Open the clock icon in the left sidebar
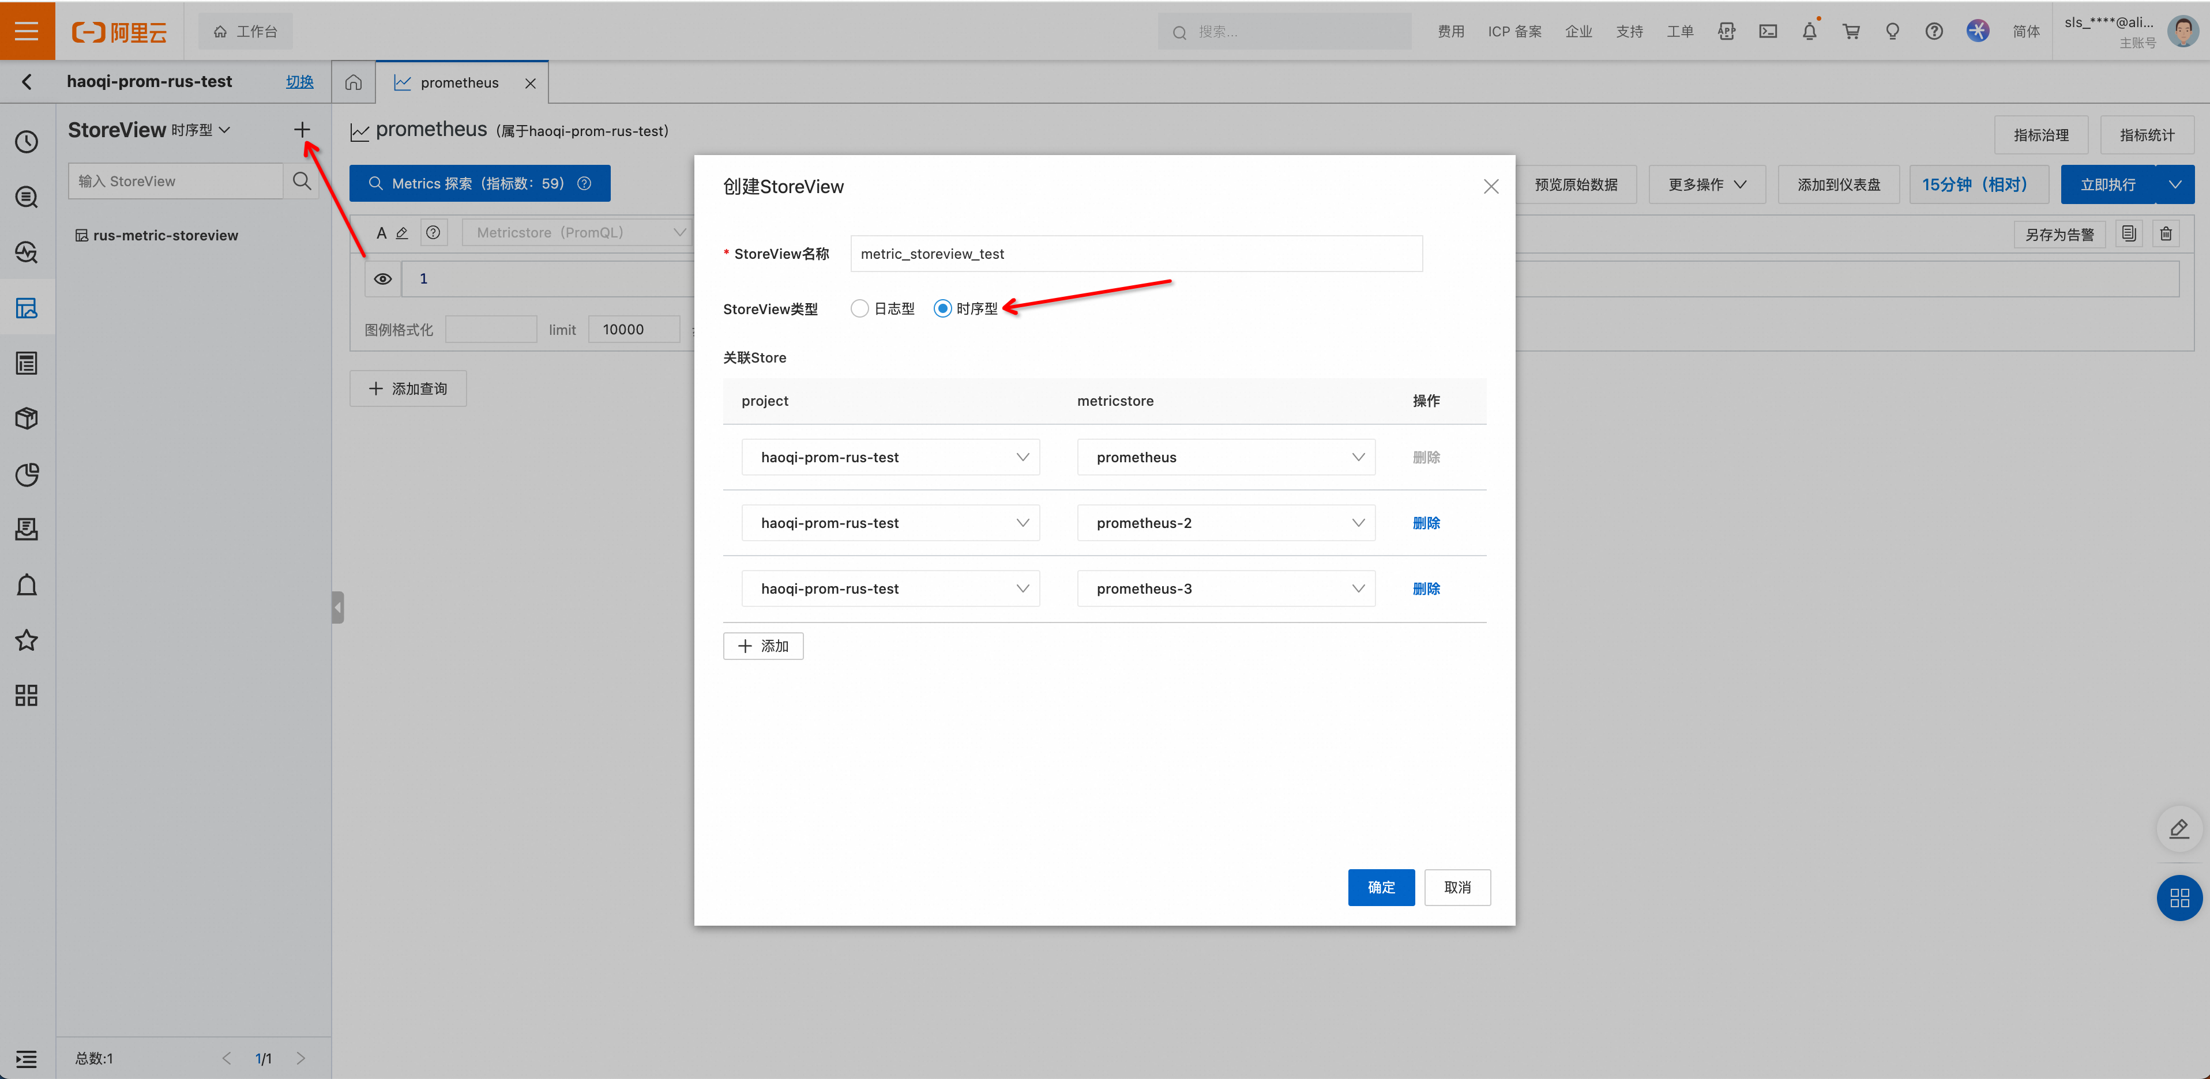 [x=27, y=142]
